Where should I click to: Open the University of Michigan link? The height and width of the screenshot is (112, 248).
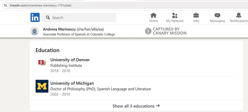72,83
